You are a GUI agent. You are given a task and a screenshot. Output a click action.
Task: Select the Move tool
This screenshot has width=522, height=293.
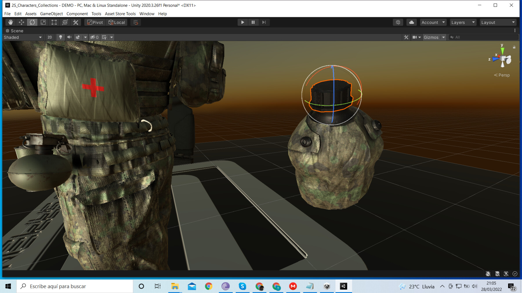[x=21, y=22]
